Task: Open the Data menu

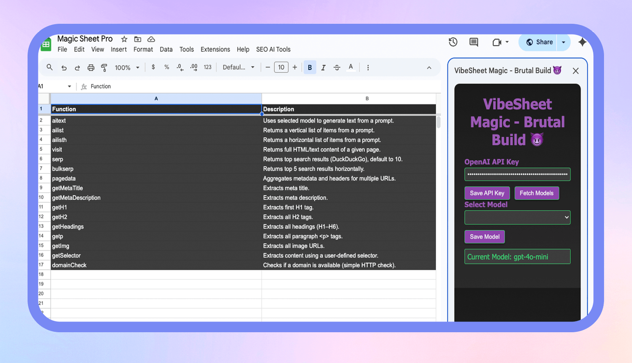Action: pyautogui.click(x=166, y=49)
